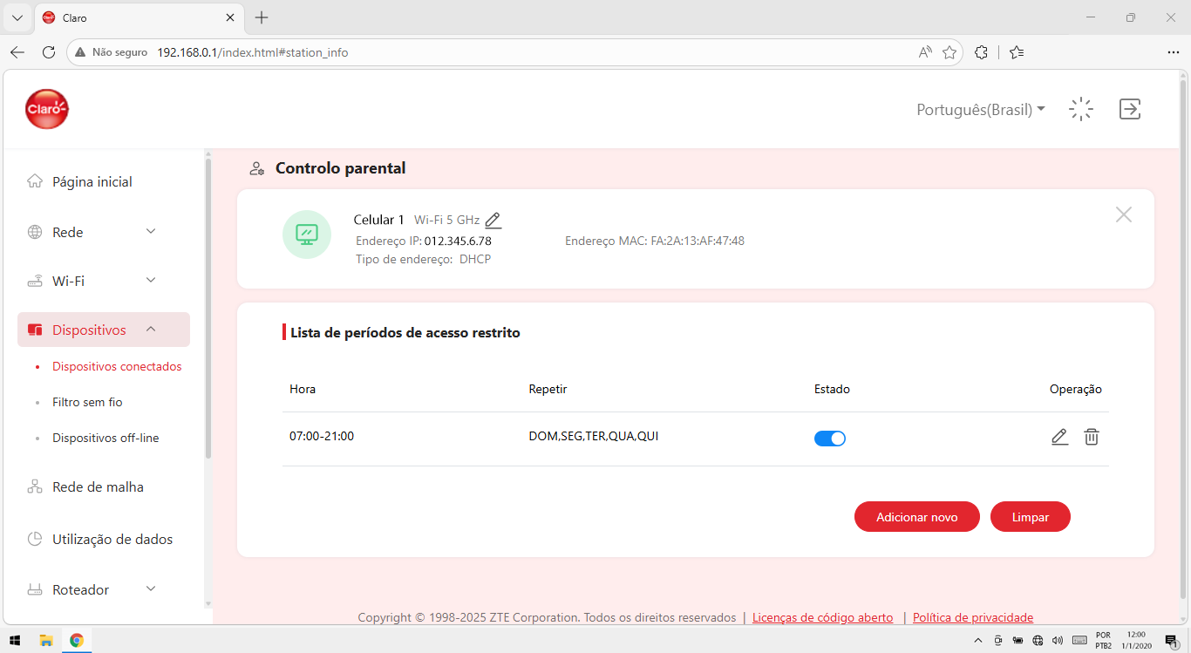This screenshot has width=1191, height=653.
Task: Close the Celular 1 device panel
Action: pos(1124,214)
